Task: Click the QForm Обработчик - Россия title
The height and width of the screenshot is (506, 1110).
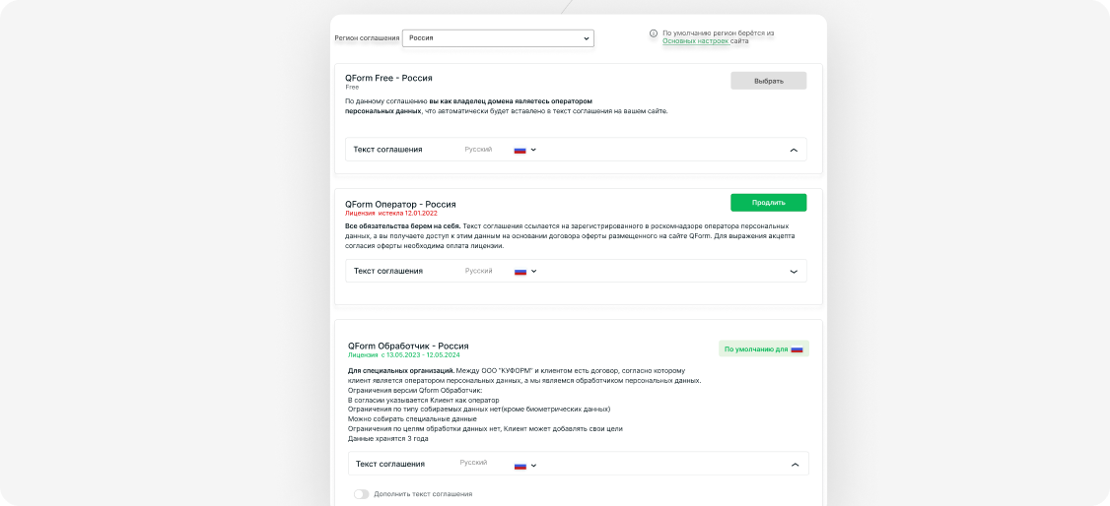Action: [x=408, y=346]
